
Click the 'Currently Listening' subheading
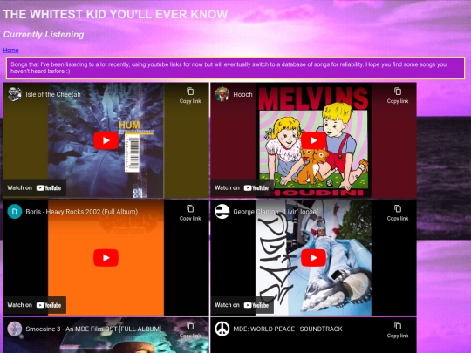[44, 35]
